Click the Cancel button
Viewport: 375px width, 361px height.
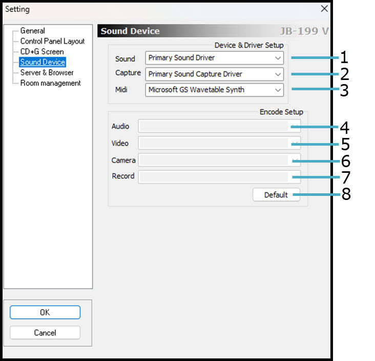[45, 333]
